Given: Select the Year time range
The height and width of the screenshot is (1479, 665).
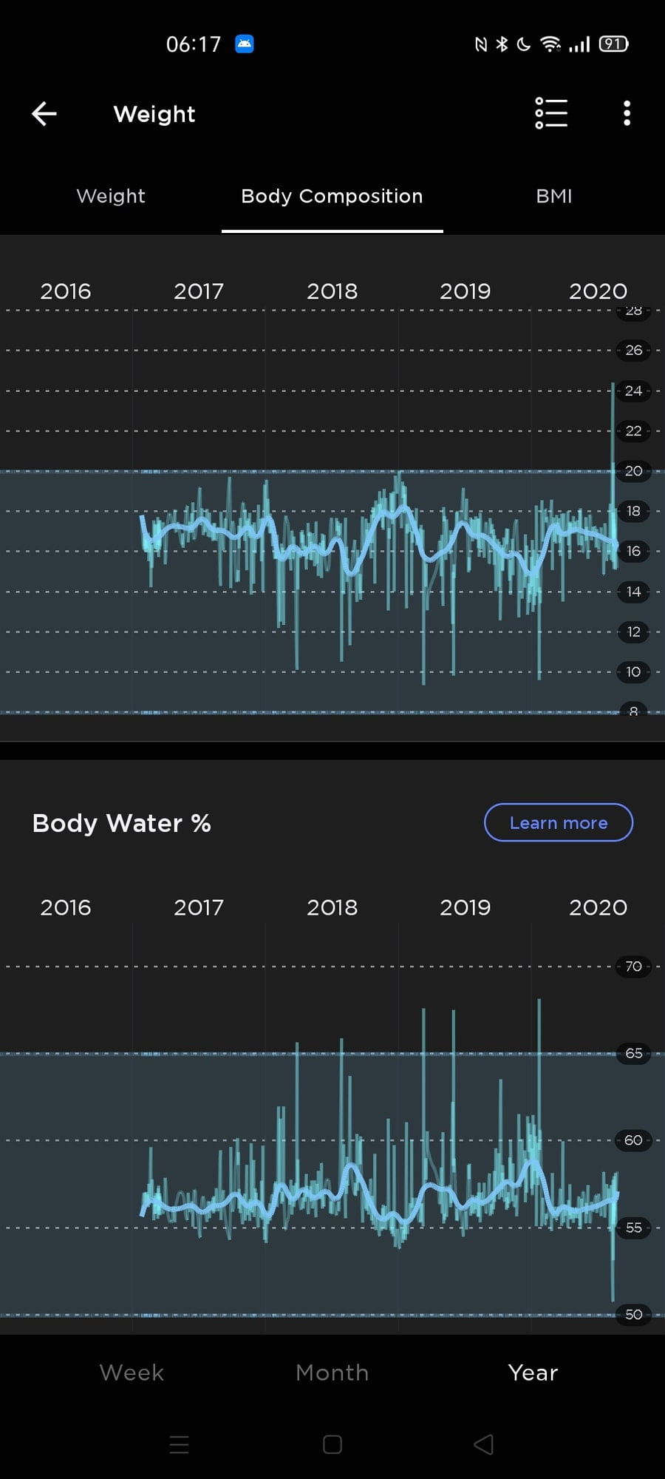Looking at the screenshot, I should [x=533, y=1373].
